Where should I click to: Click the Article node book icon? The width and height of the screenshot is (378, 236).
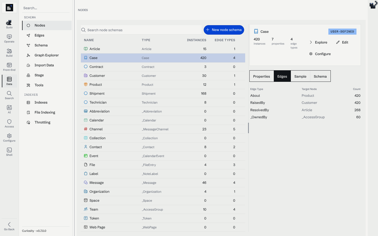tap(86, 49)
